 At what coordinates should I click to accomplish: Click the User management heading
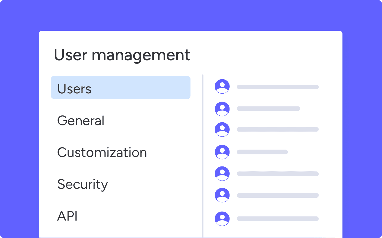coord(122,55)
